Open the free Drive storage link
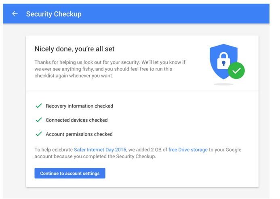The image size is (280, 199). point(188,150)
